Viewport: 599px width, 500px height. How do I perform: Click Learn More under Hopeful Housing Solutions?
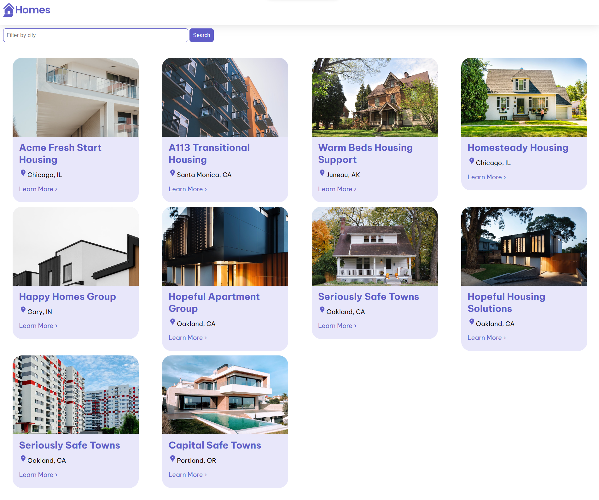(487, 338)
